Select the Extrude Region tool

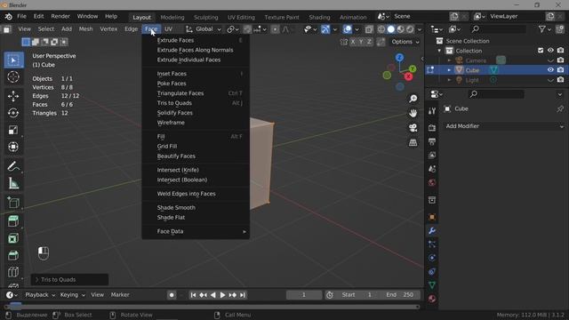point(13,221)
